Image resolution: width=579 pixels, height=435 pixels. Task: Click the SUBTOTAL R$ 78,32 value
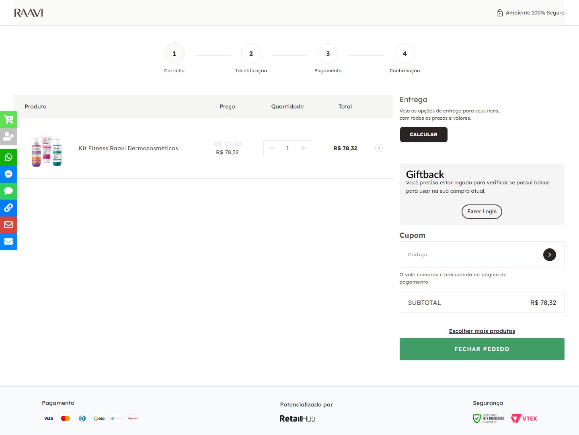(x=543, y=303)
